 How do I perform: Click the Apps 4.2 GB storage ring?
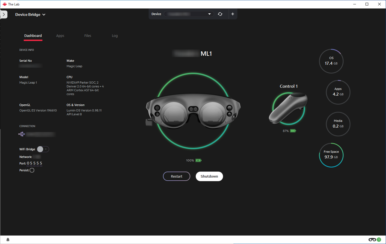[x=338, y=92]
